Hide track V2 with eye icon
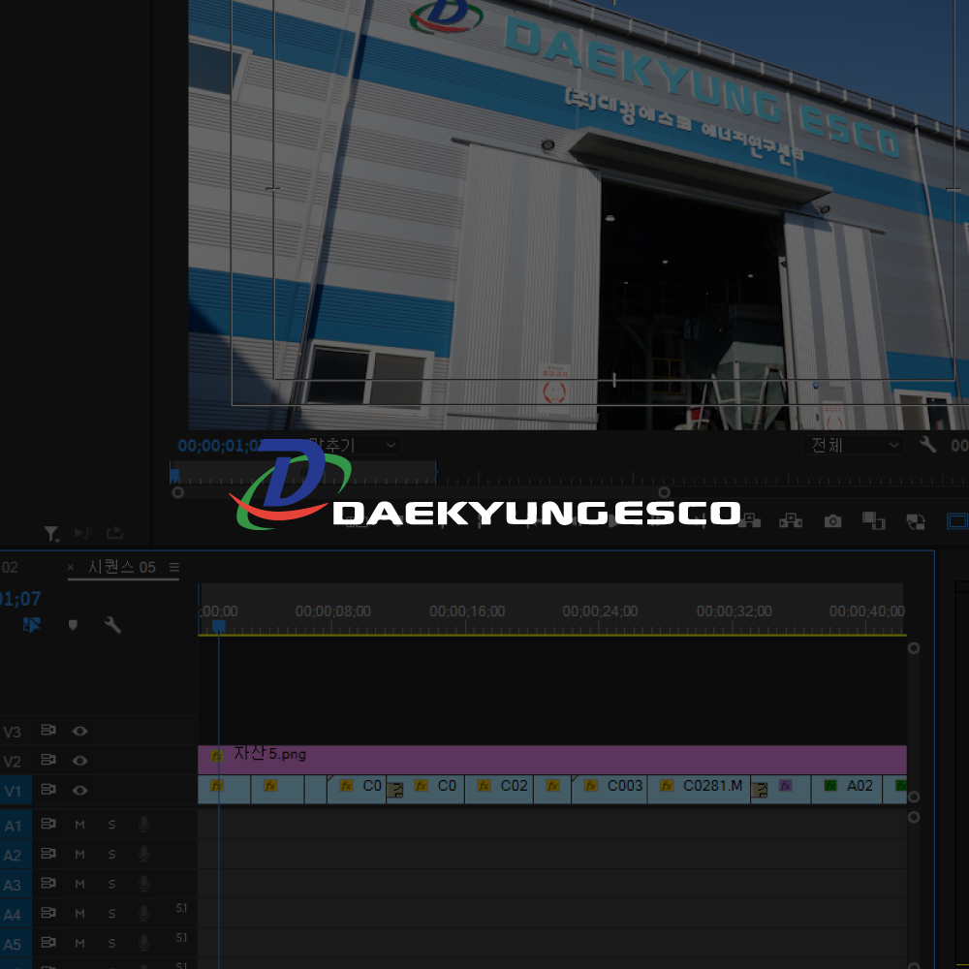The image size is (969, 969). point(79,761)
